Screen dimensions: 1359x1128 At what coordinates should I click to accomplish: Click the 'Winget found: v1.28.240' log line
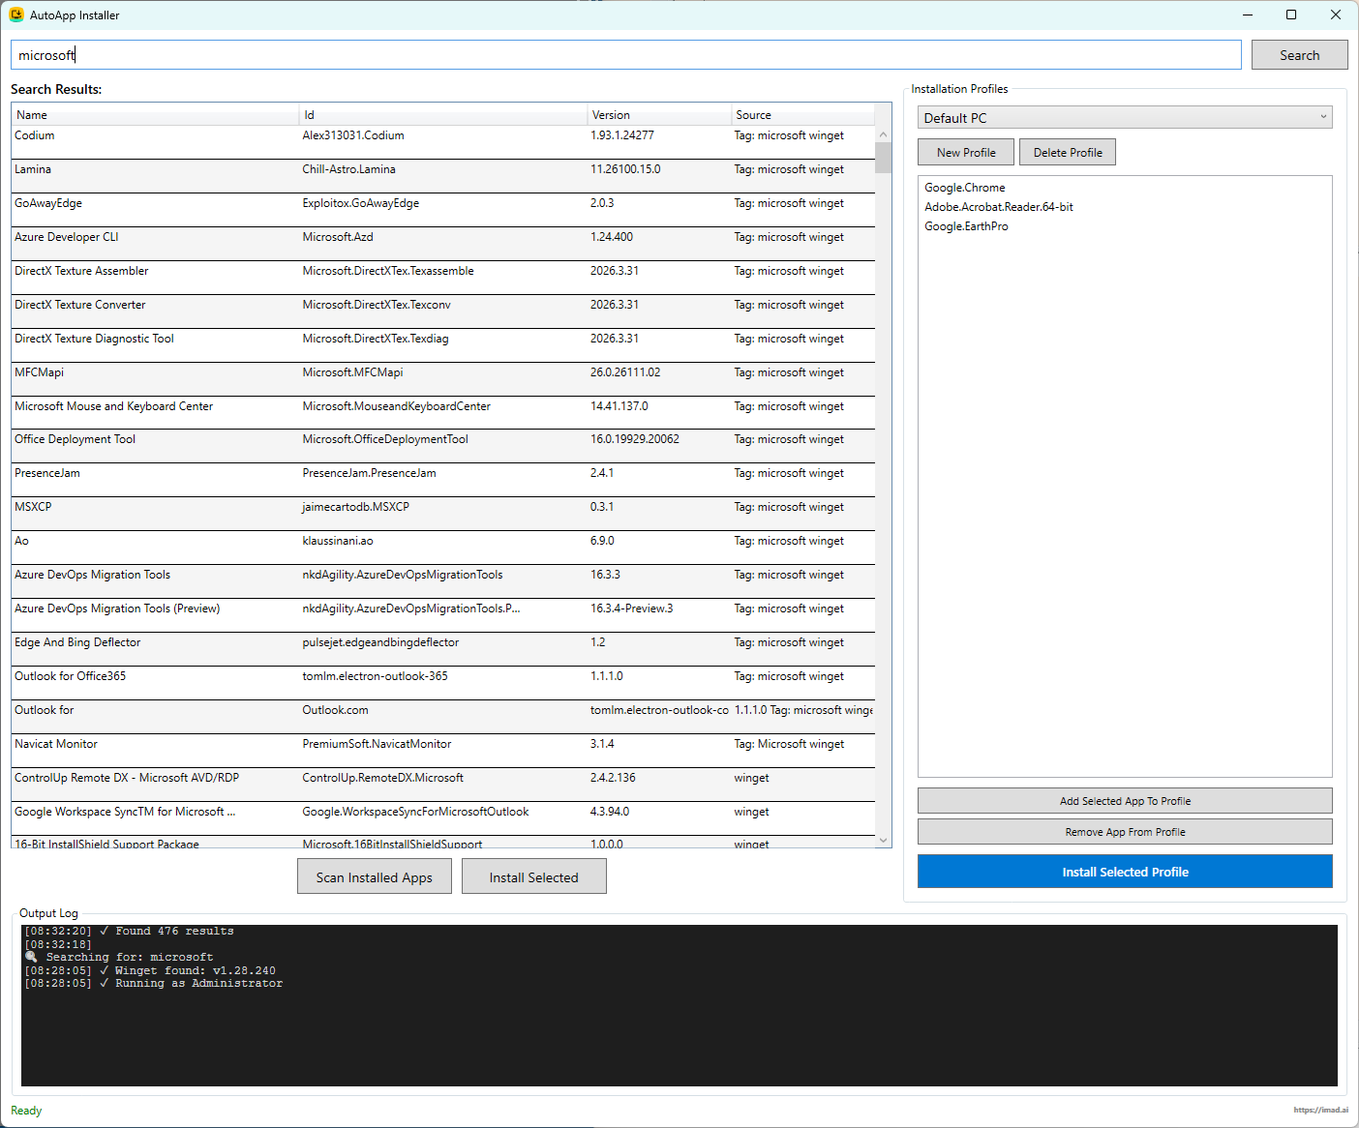pyautogui.click(x=150, y=971)
